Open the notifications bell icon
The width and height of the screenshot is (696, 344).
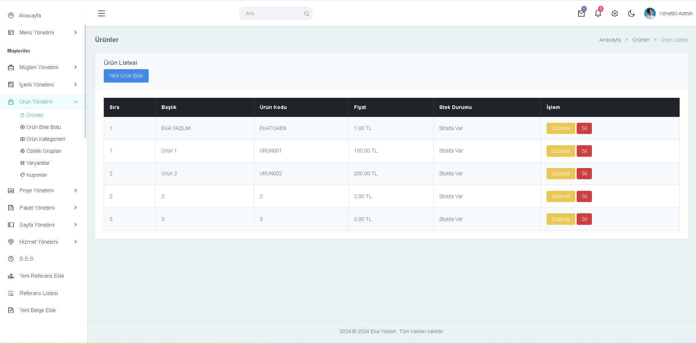coord(598,13)
